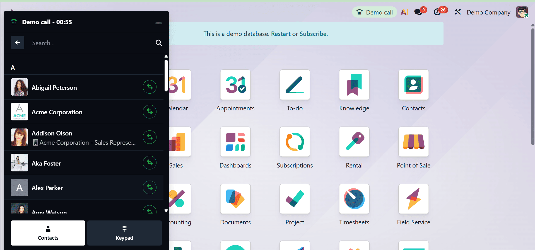The image size is (535, 250).
Task: Launch the Knowledge app icon
Action: (354, 85)
